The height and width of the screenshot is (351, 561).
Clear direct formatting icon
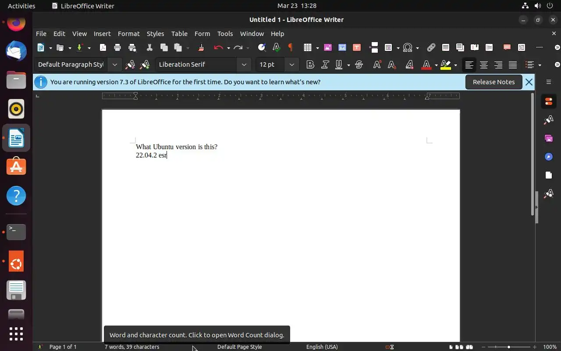pyautogui.click(x=409, y=64)
